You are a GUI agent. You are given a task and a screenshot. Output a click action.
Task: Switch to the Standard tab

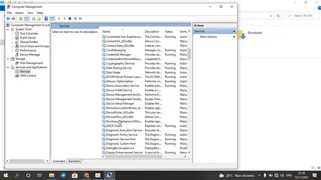coord(74,161)
